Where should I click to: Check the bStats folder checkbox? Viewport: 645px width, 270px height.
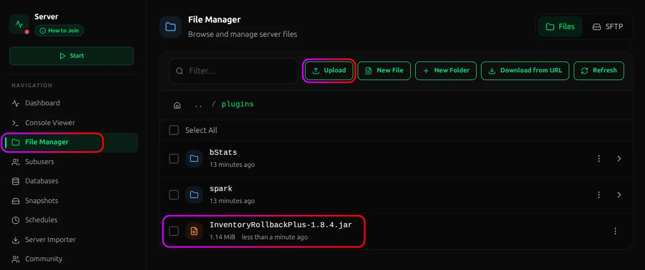point(174,159)
